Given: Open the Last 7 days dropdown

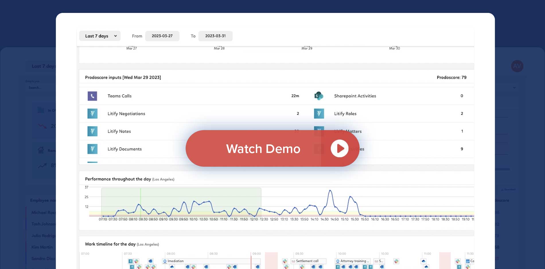Looking at the screenshot, I should [x=100, y=36].
